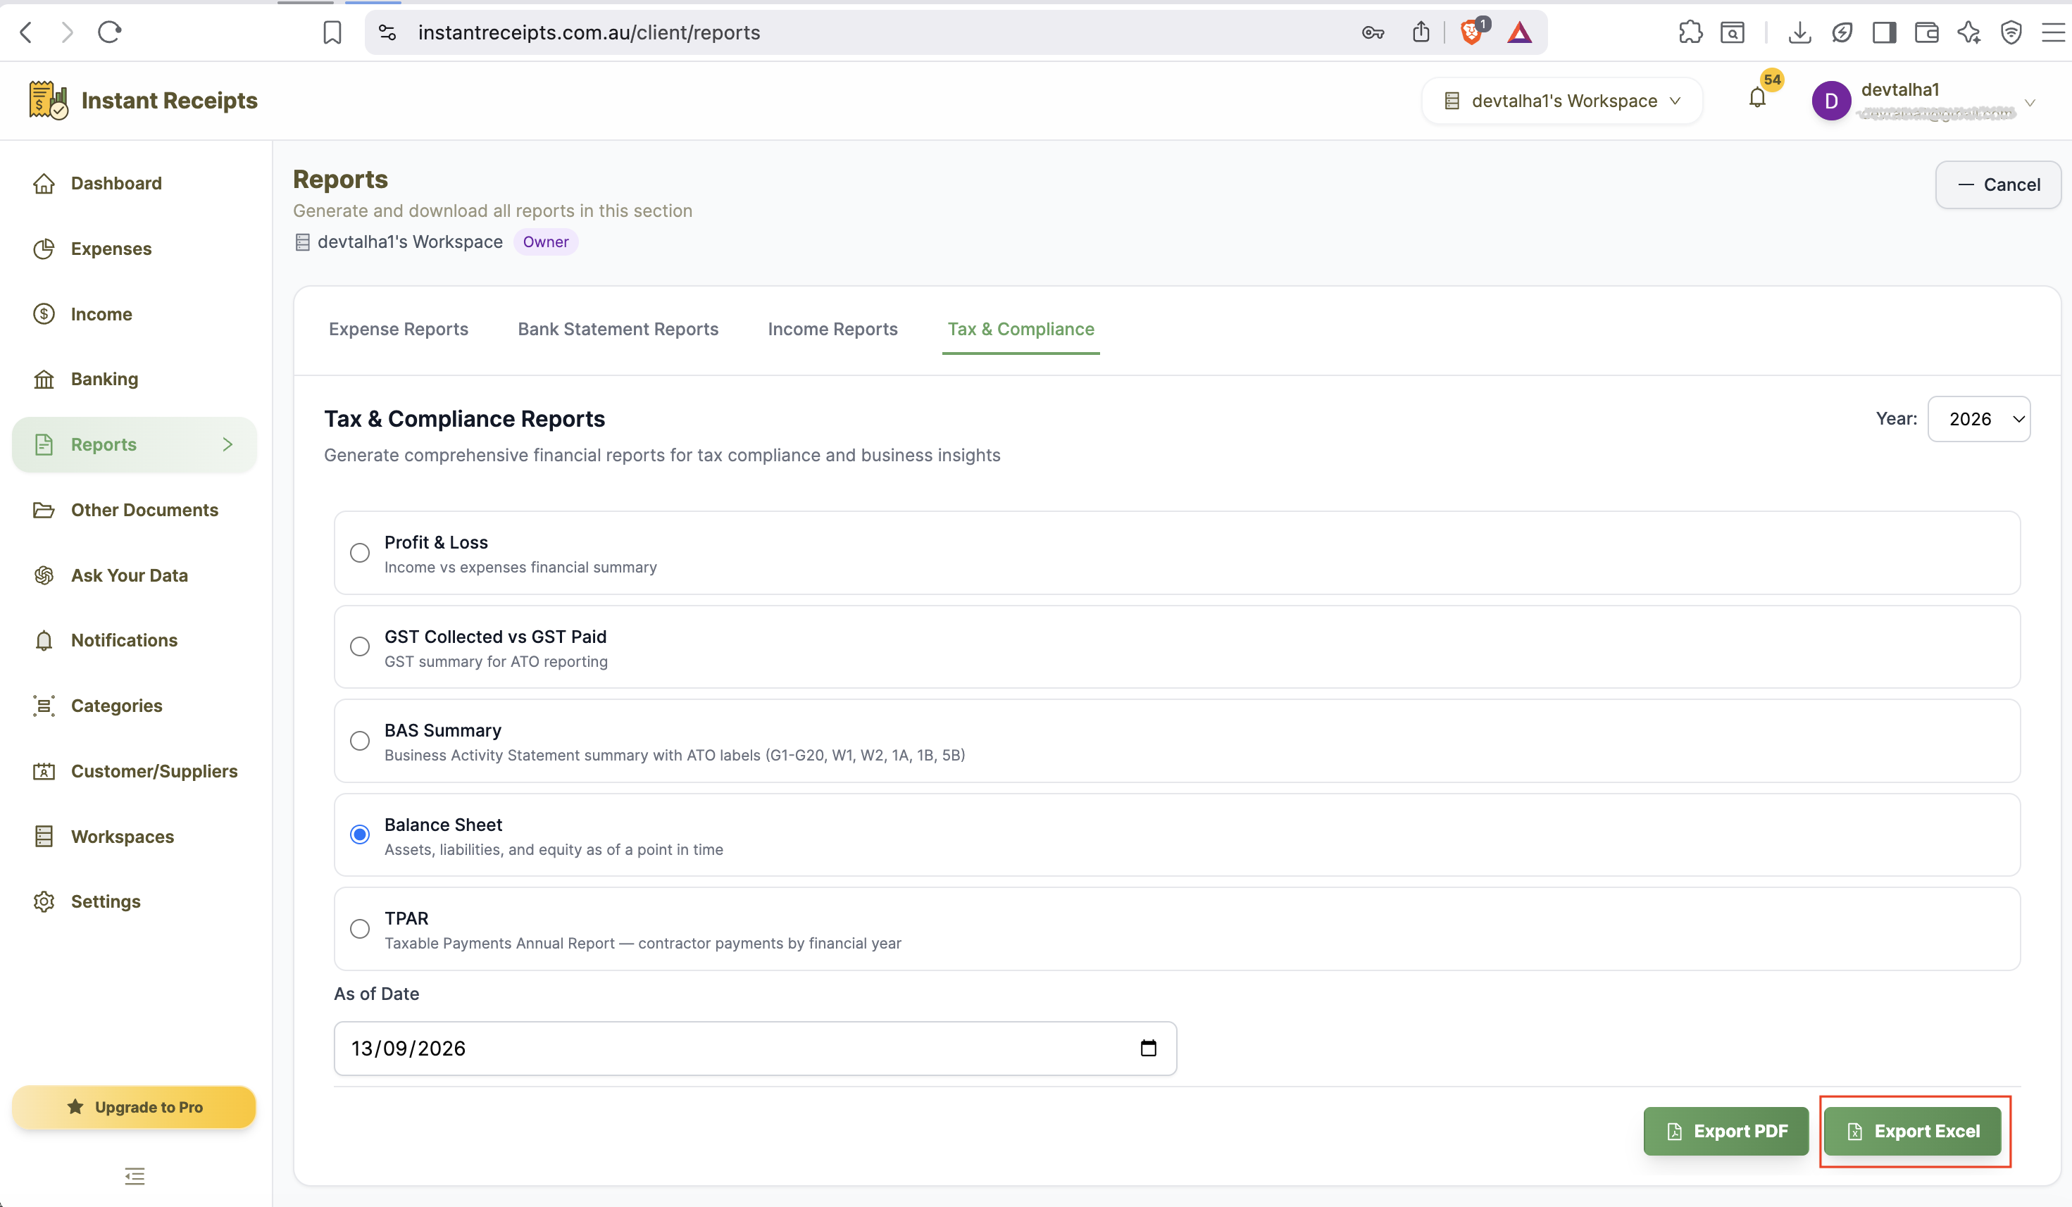2072x1207 pixels.
Task: Select the TPAR report radio button
Action: [x=359, y=929]
